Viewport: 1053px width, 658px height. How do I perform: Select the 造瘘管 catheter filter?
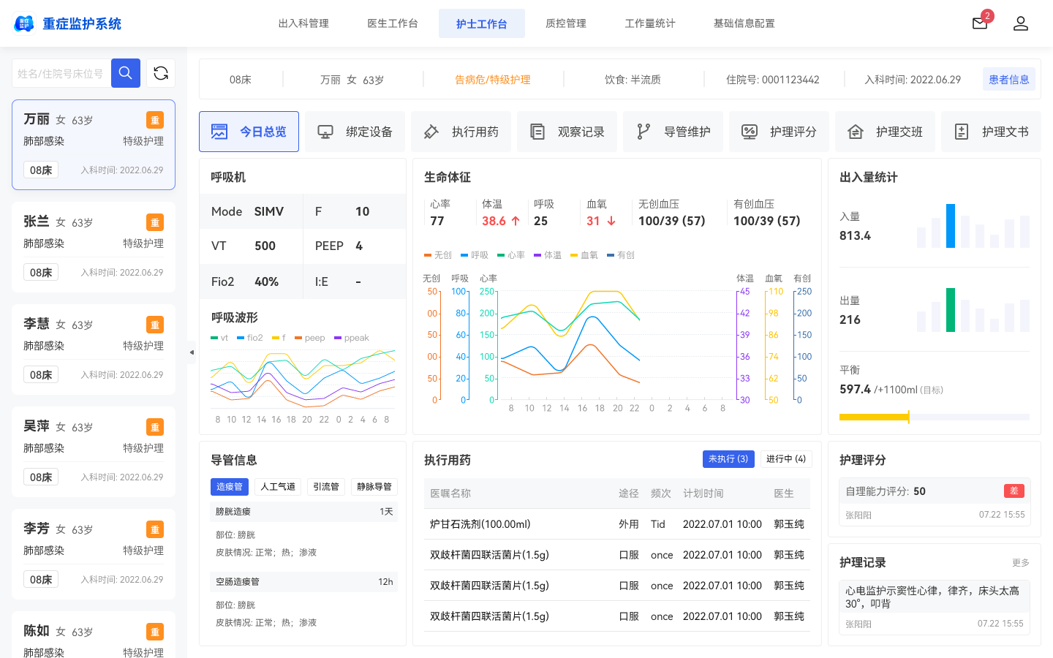pos(230,487)
